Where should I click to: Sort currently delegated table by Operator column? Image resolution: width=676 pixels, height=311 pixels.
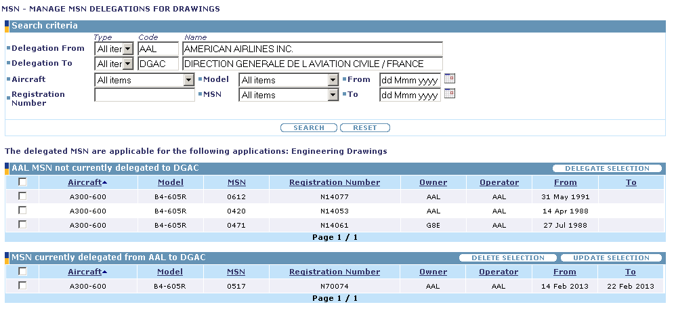click(499, 272)
